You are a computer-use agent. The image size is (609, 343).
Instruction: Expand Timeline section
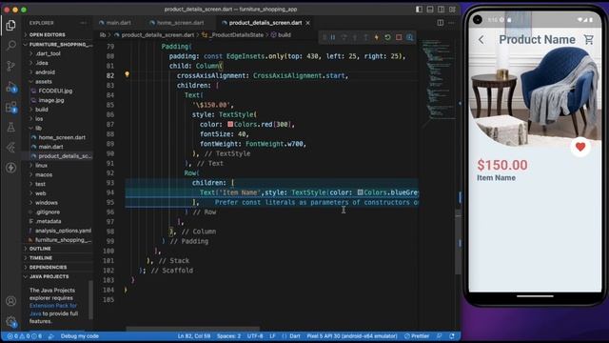[41, 258]
